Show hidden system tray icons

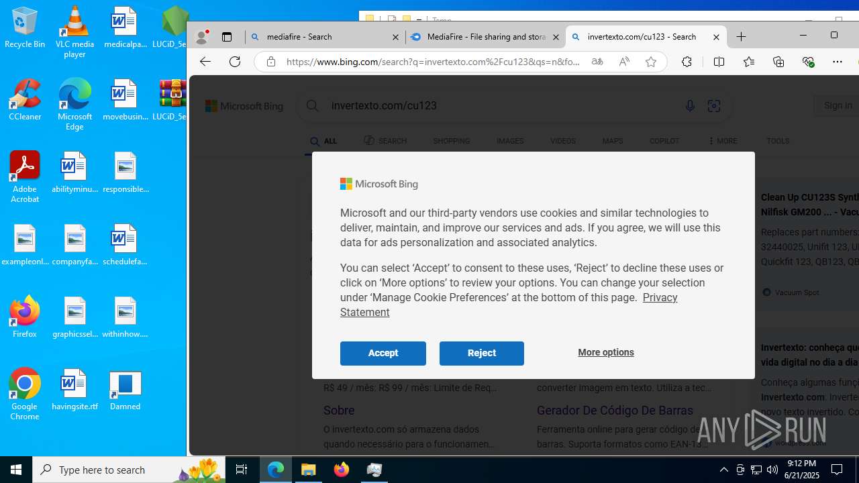pyautogui.click(x=723, y=470)
